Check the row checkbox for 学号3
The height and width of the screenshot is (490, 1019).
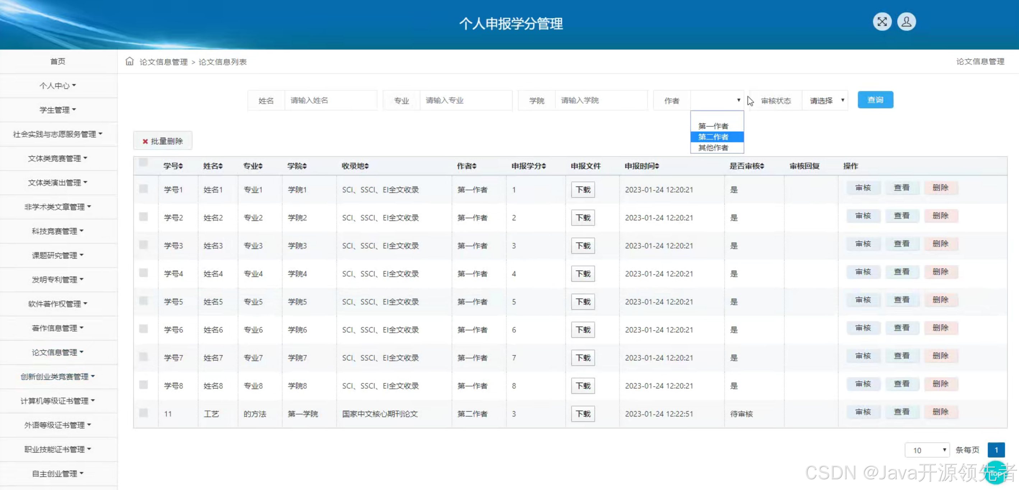144,245
